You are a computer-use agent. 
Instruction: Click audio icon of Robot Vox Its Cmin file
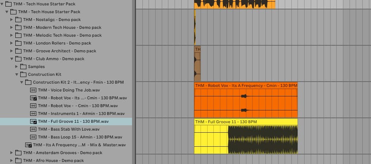(x=33, y=98)
